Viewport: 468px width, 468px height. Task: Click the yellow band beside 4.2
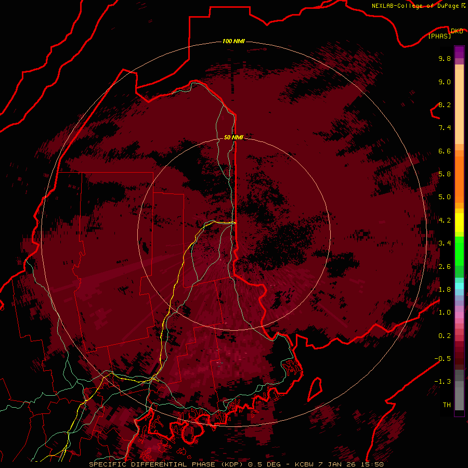point(459,223)
